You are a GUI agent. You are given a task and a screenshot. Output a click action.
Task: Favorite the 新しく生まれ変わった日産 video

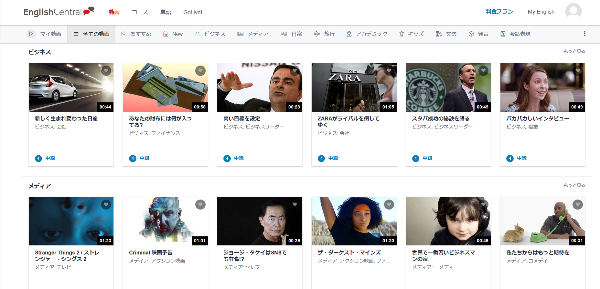tap(106, 71)
